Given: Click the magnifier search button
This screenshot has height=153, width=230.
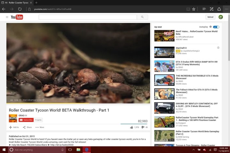Looking at the screenshot, I should pos(142,17).
